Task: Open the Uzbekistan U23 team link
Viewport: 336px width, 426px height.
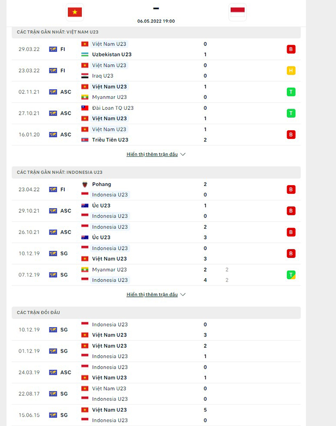Action: [x=112, y=54]
